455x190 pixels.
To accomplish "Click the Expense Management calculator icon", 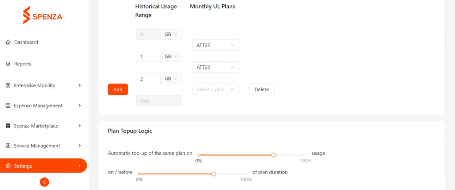I will [8, 105].
